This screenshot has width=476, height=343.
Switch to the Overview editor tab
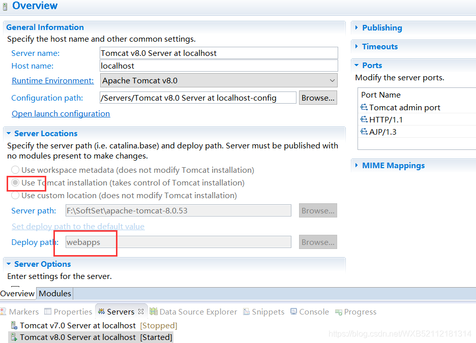(17, 294)
